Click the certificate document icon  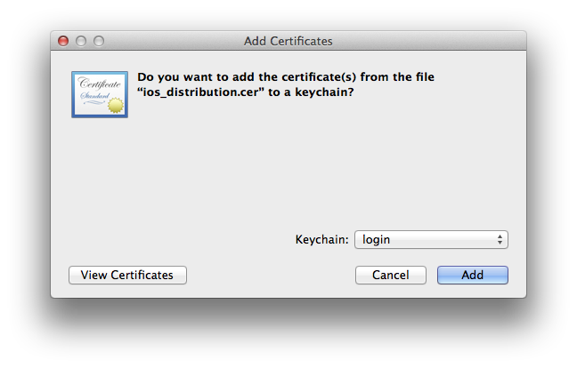click(99, 94)
